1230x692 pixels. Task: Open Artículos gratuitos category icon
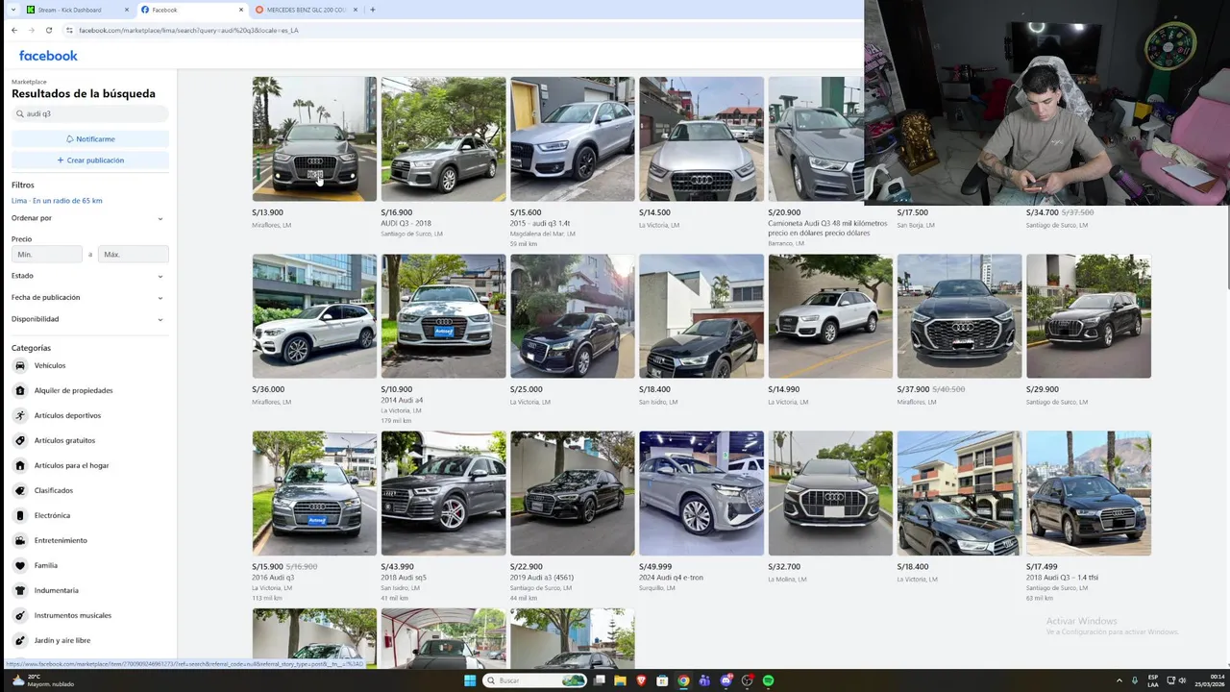[20, 440]
